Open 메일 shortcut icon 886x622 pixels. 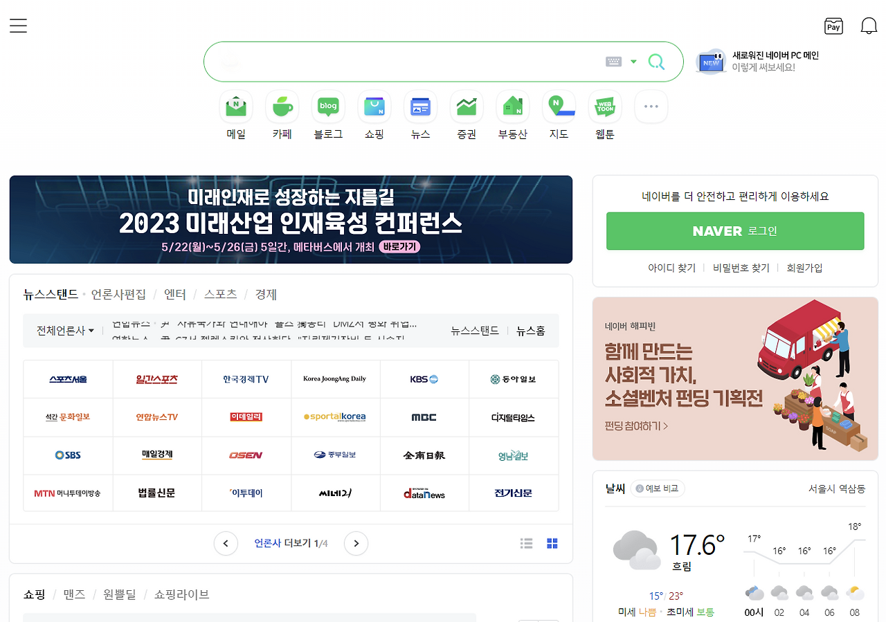click(236, 107)
